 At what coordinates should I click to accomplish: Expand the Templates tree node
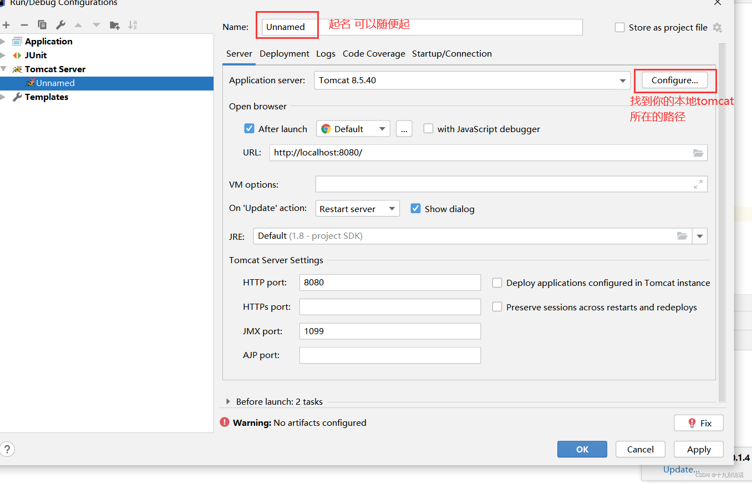[x=3, y=97]
